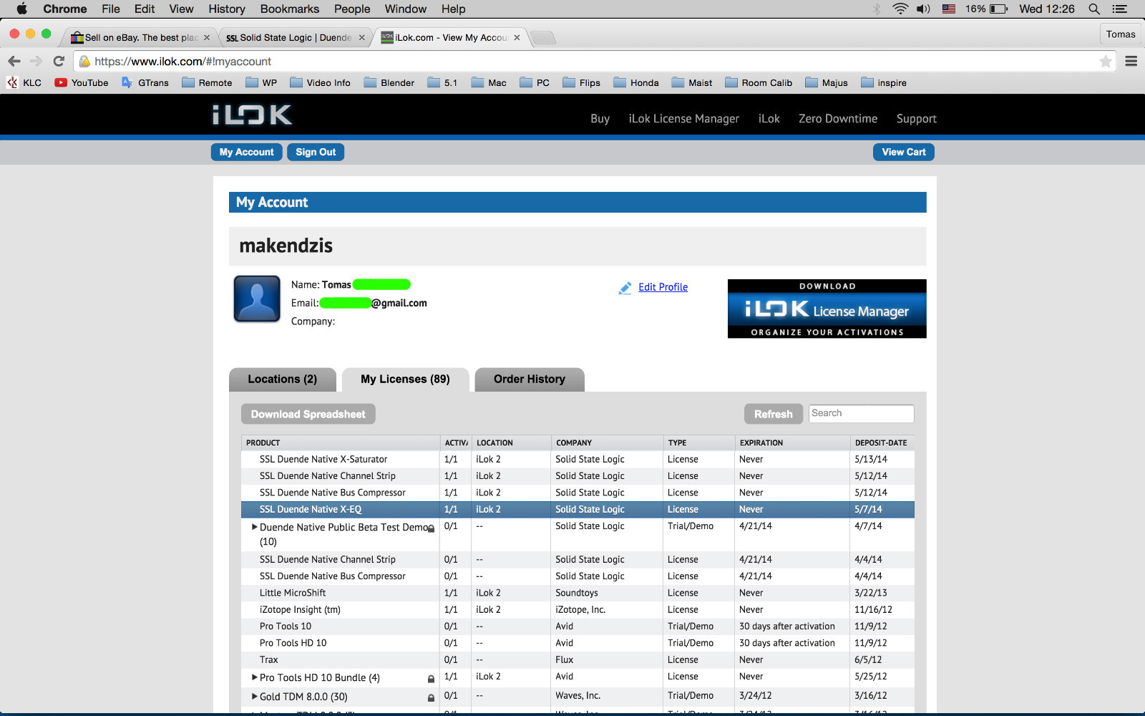Viewport: 1145px width, 716px height.
Task: Expand the Gold TDM 8.0.0 row
Action: click(254, 696)
